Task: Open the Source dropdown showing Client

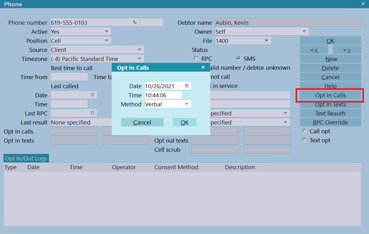Action: pos(139,50)
